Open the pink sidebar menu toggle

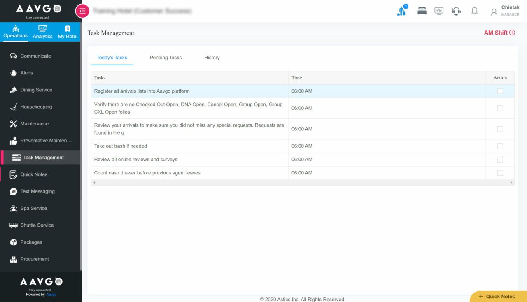click(x=82, y=11)
